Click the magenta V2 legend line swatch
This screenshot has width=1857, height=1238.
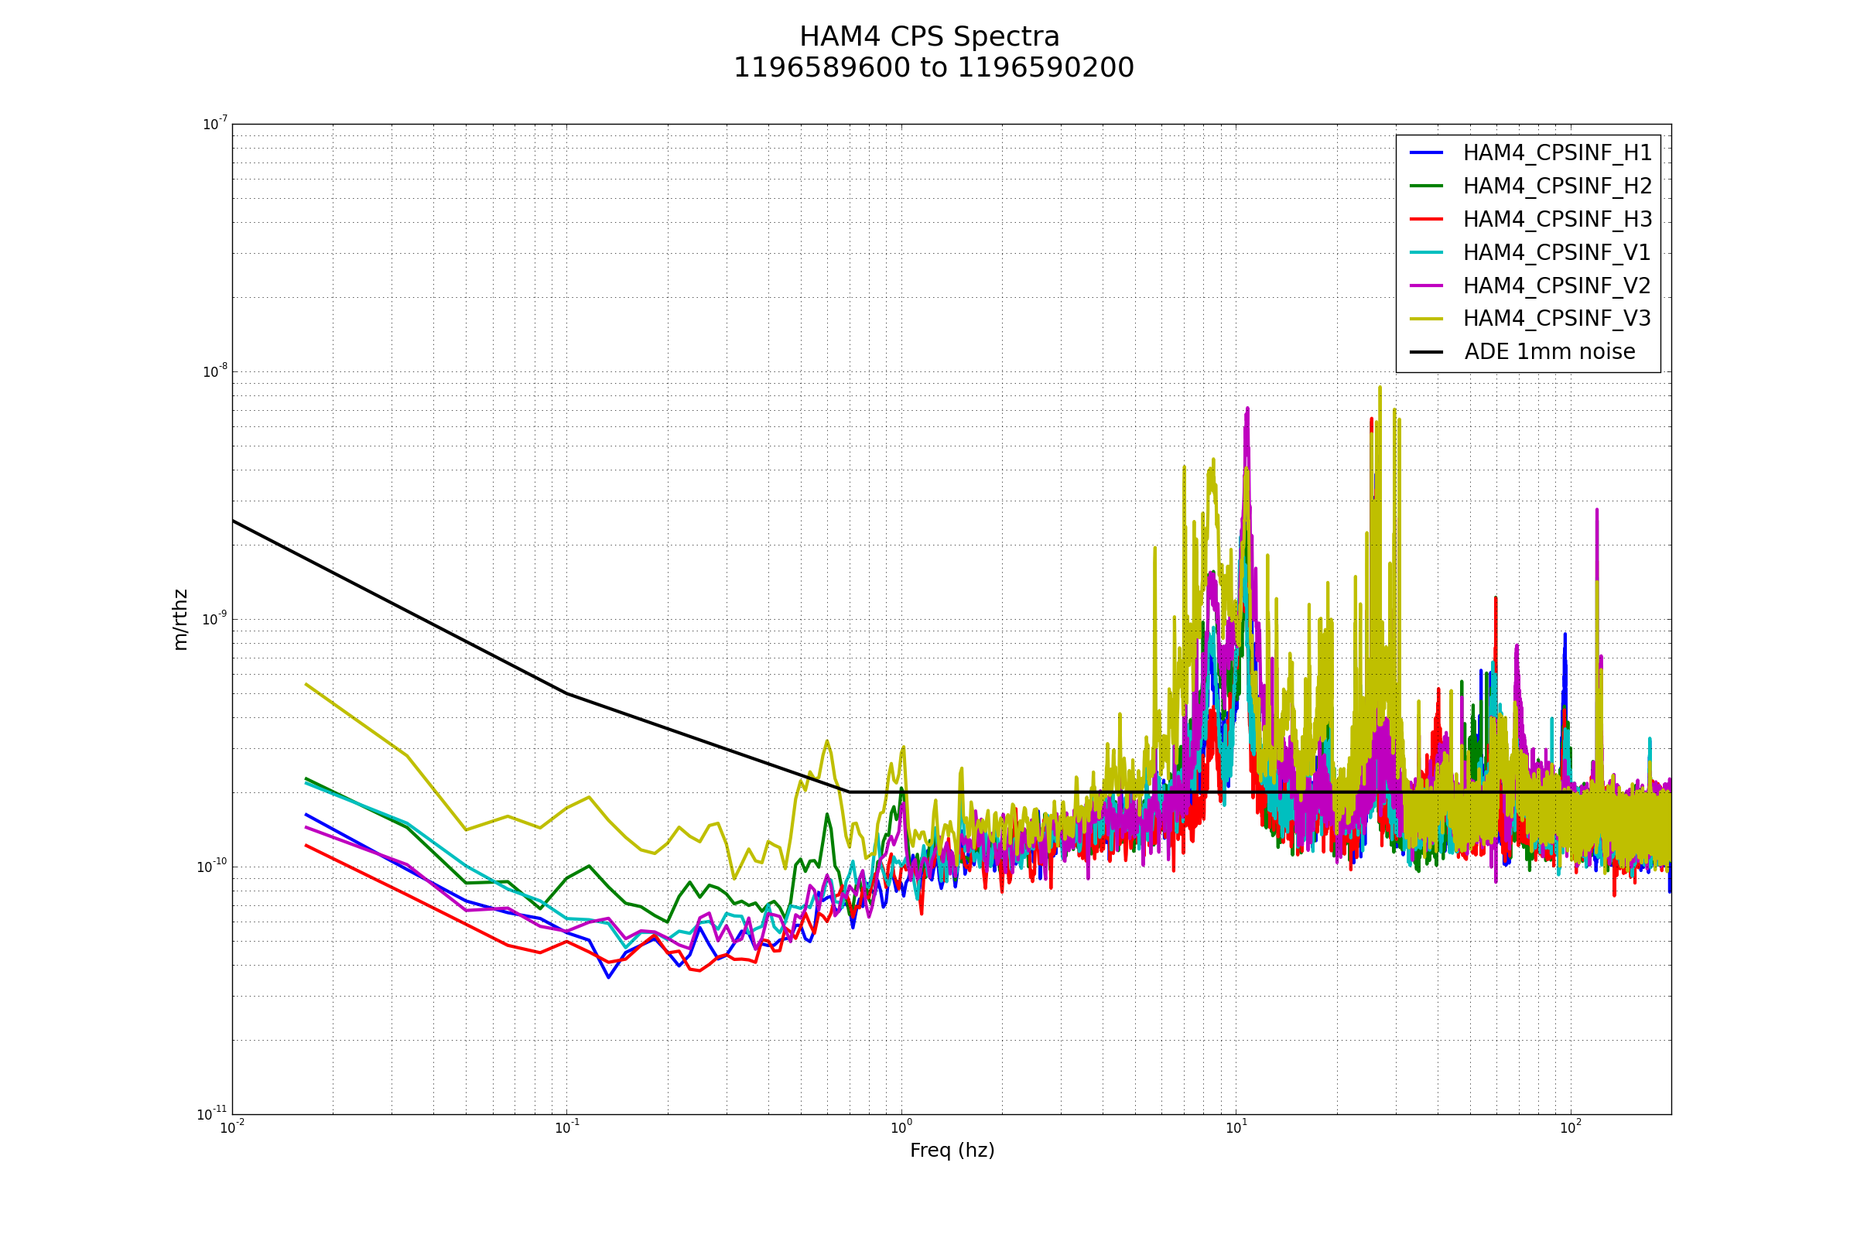tap(1426, 285)
